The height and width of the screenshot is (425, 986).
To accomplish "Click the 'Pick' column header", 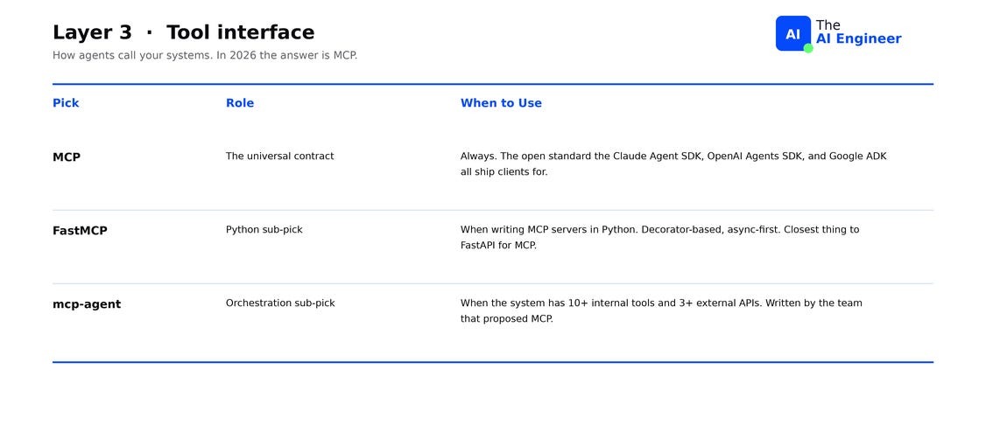I will [66, 103].
